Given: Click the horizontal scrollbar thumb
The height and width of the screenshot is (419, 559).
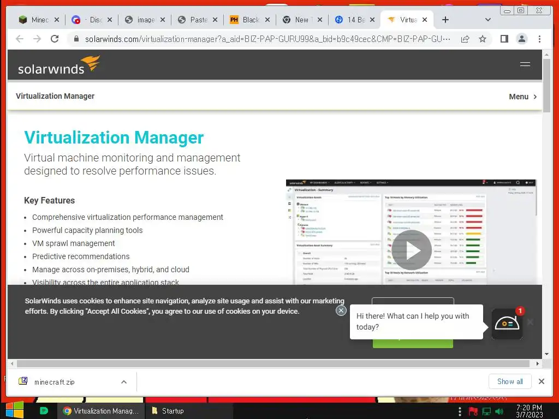Looking at the screenshot, I should click(x=273, y=364).
